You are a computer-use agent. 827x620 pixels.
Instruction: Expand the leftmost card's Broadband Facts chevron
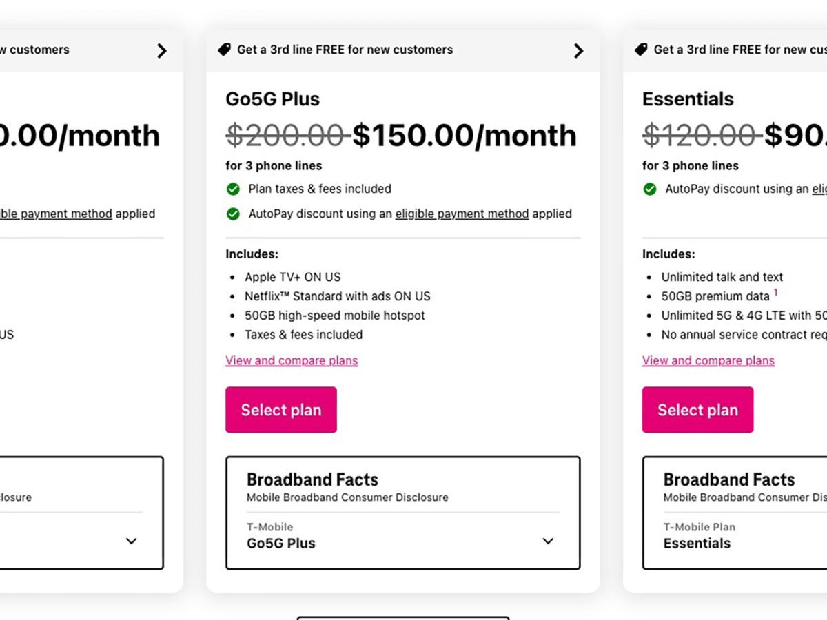coord(131,541)
